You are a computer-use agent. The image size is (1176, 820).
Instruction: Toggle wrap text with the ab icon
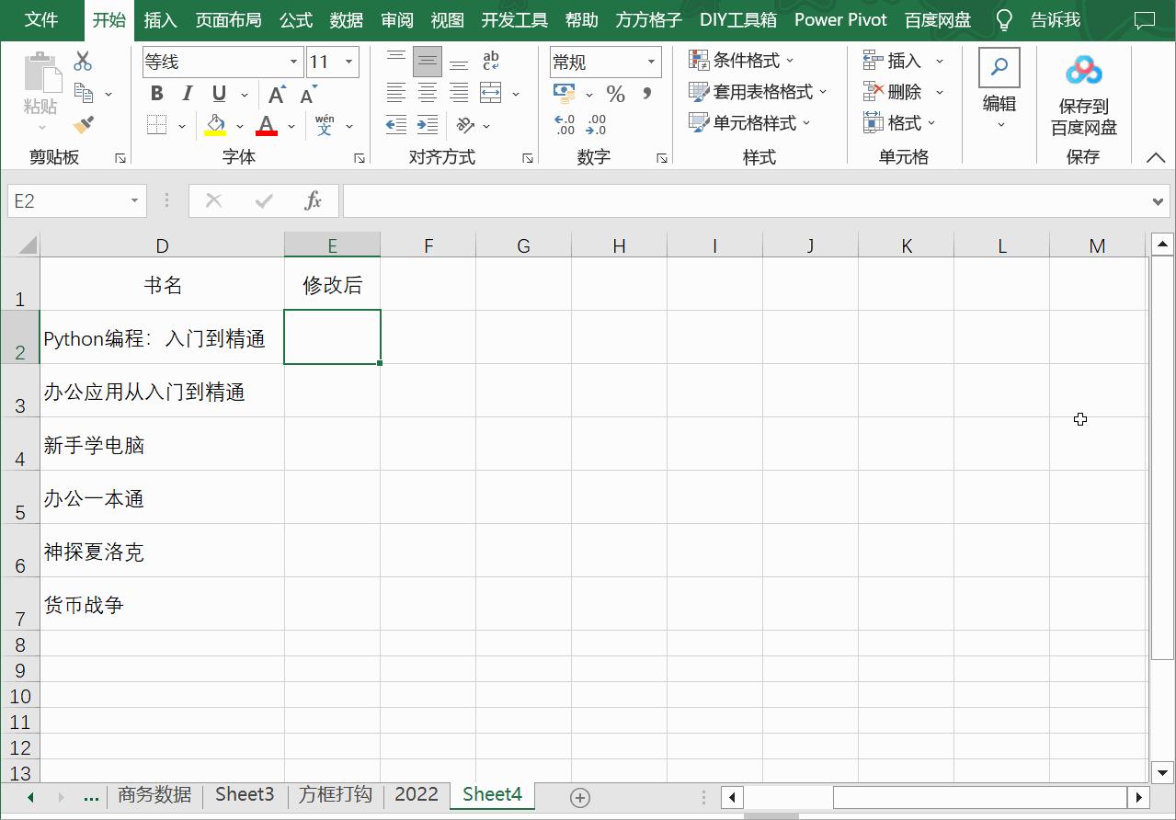coord(490,60)
